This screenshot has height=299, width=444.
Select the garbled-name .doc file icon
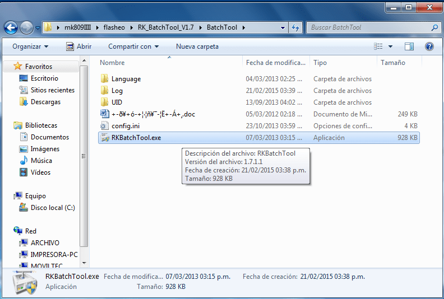point(104,114)
